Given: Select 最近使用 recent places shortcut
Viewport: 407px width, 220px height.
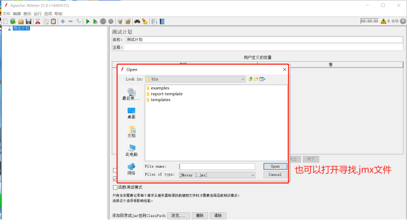Looking at the screenshot, I should (131, 94).
